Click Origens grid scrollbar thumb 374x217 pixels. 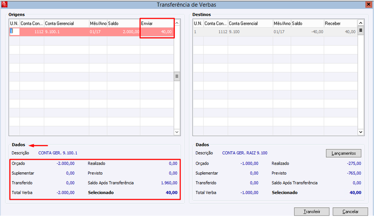tap(177, 77)
